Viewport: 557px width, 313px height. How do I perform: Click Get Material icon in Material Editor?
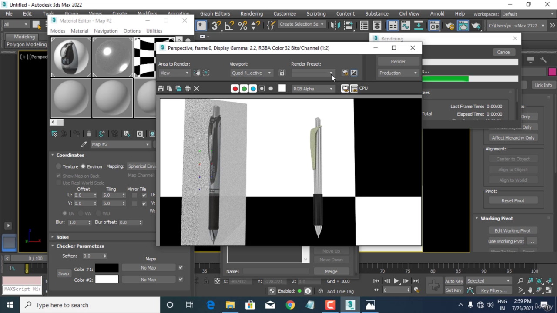[x=54, y=134]
